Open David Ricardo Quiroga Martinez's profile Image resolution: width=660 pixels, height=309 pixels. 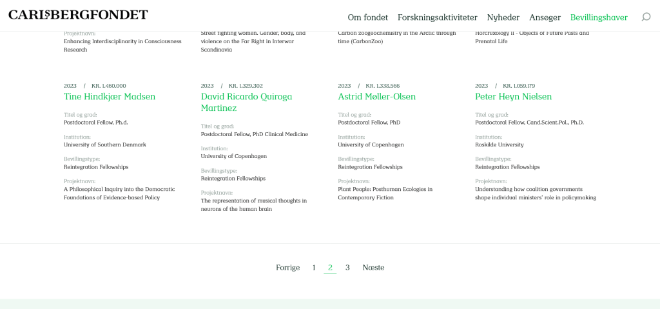click(246, 102)
